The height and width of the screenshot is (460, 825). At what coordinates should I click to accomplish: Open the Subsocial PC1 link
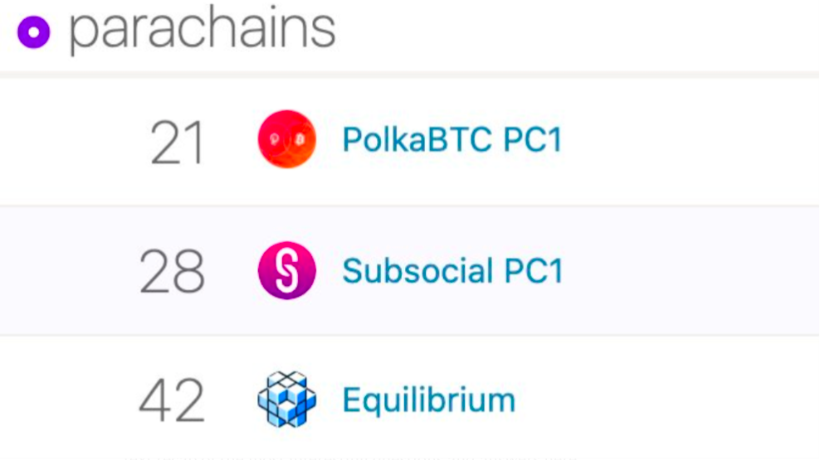point(453,271)
